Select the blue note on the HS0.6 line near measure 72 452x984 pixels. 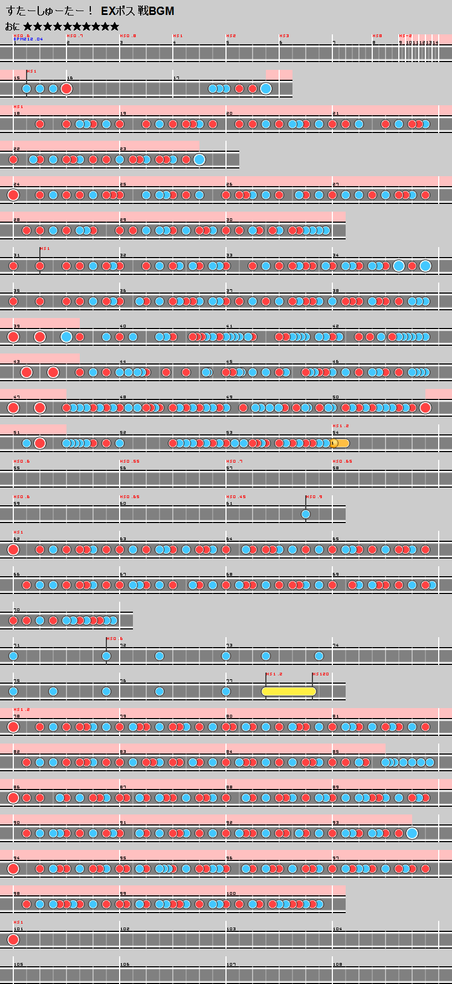click(x=106, y=656)
